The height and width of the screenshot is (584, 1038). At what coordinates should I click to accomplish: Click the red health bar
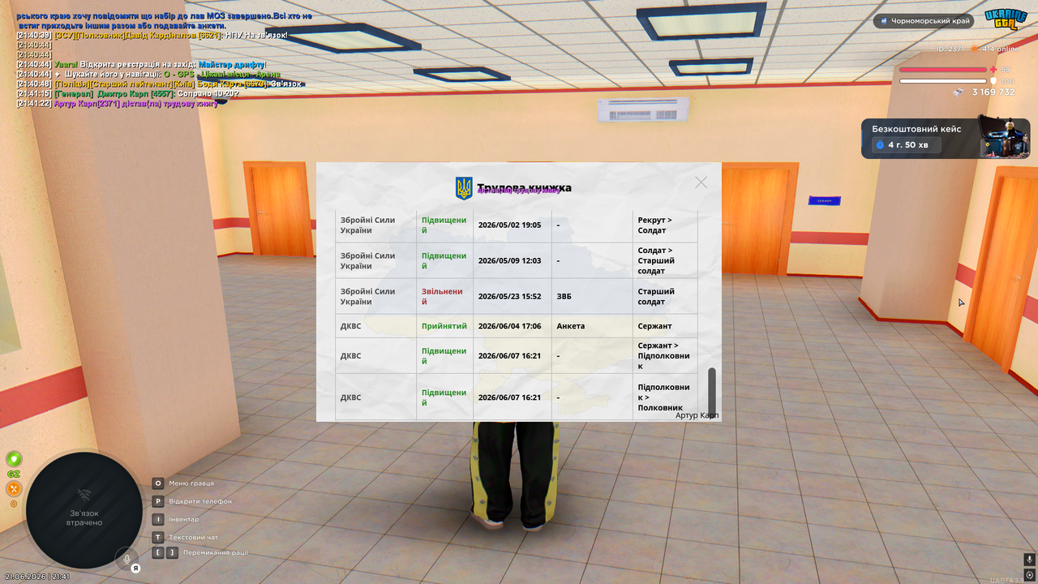click(943, 70)
